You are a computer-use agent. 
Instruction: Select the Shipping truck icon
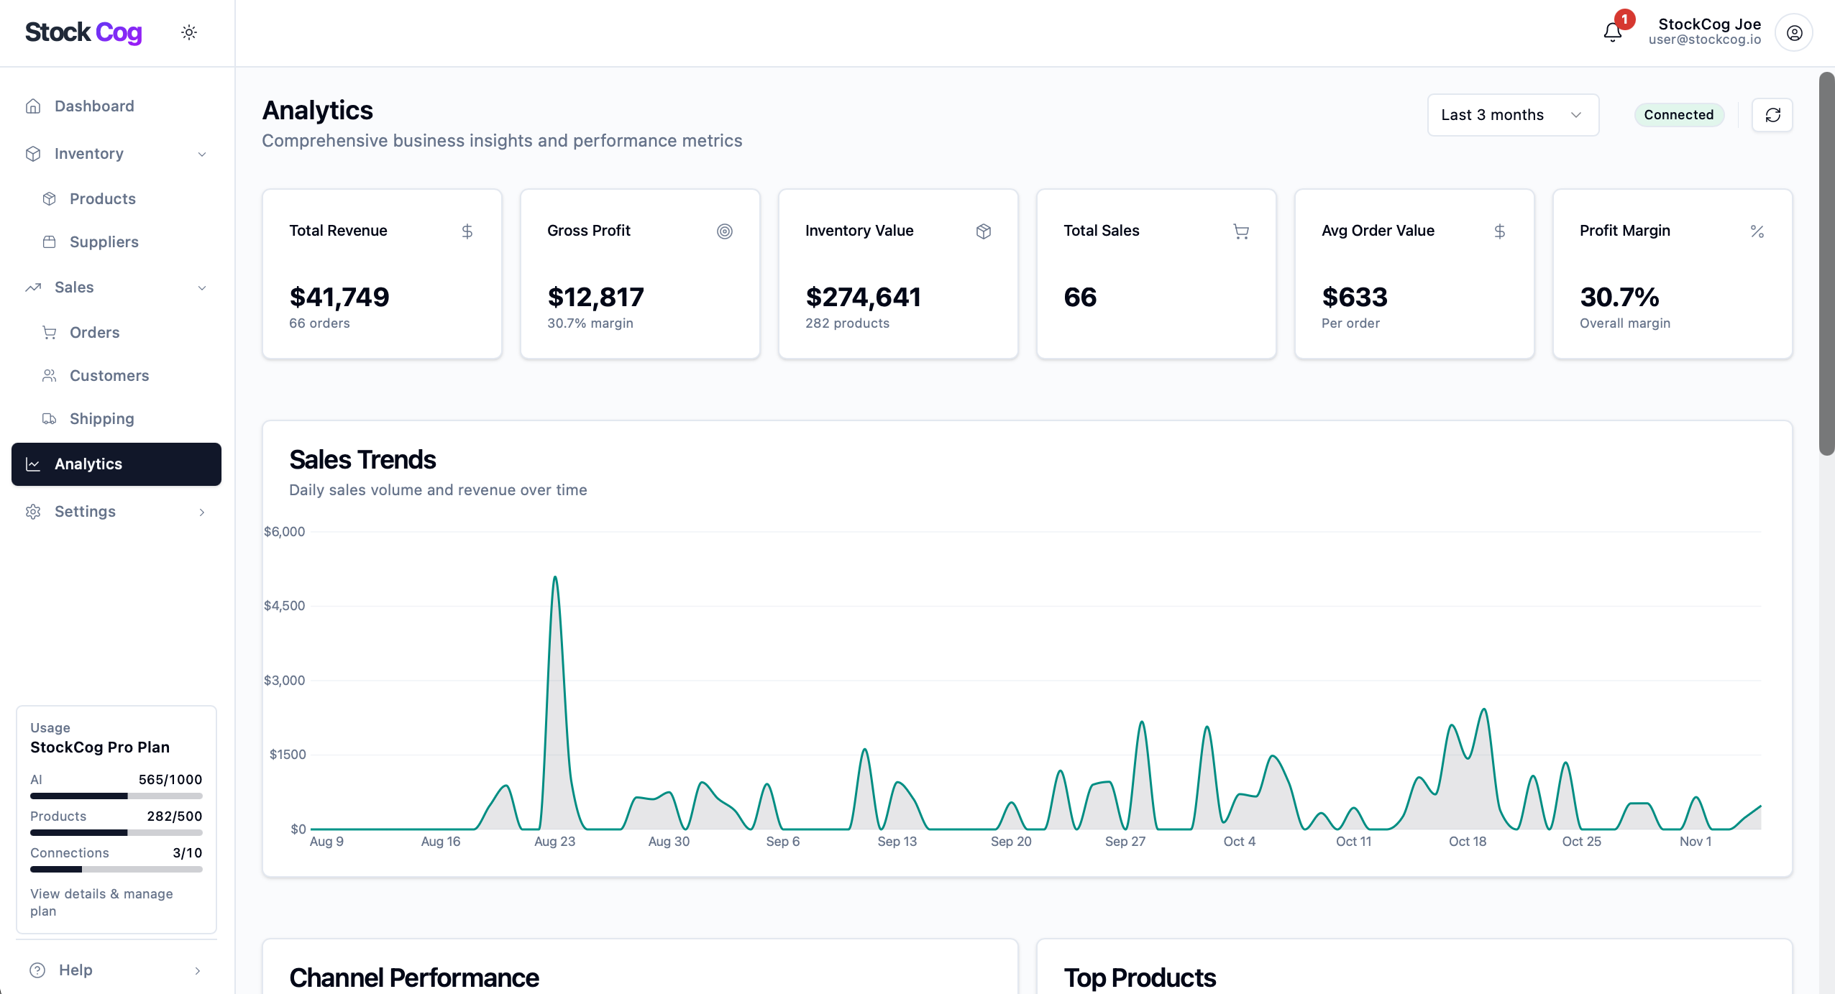(x=49, y=418)
